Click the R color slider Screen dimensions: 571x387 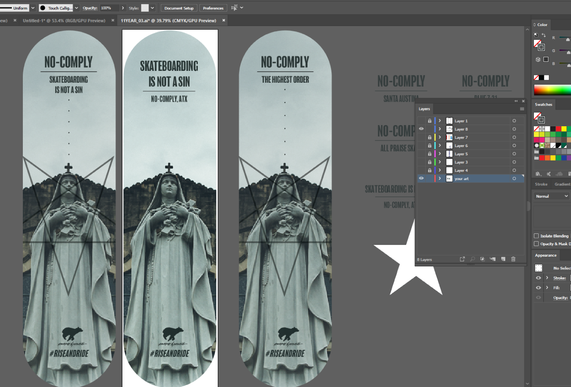pos(565,37)
